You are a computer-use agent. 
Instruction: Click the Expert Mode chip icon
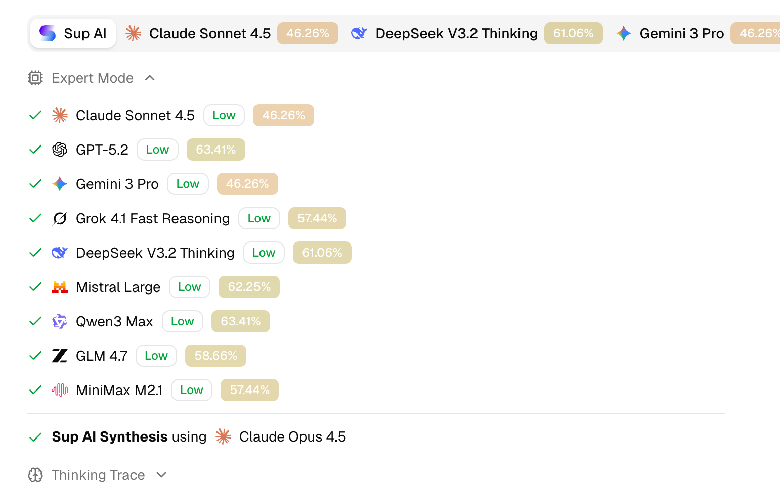[x=35, y=78]
